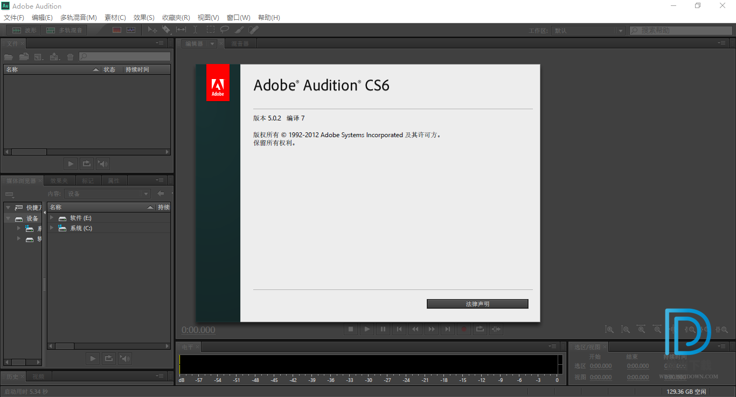
Task: Select the Time Selection tool
Action: 196,30
